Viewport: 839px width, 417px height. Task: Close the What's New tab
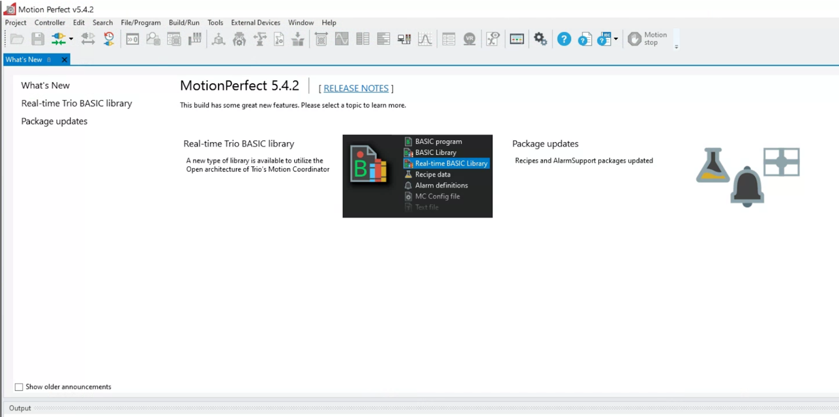64,60
